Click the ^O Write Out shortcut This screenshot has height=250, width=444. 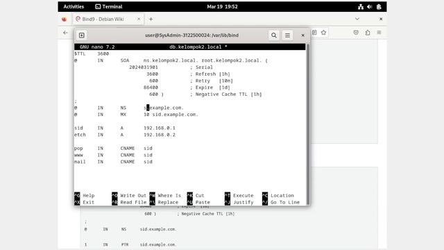coord(129,196)
